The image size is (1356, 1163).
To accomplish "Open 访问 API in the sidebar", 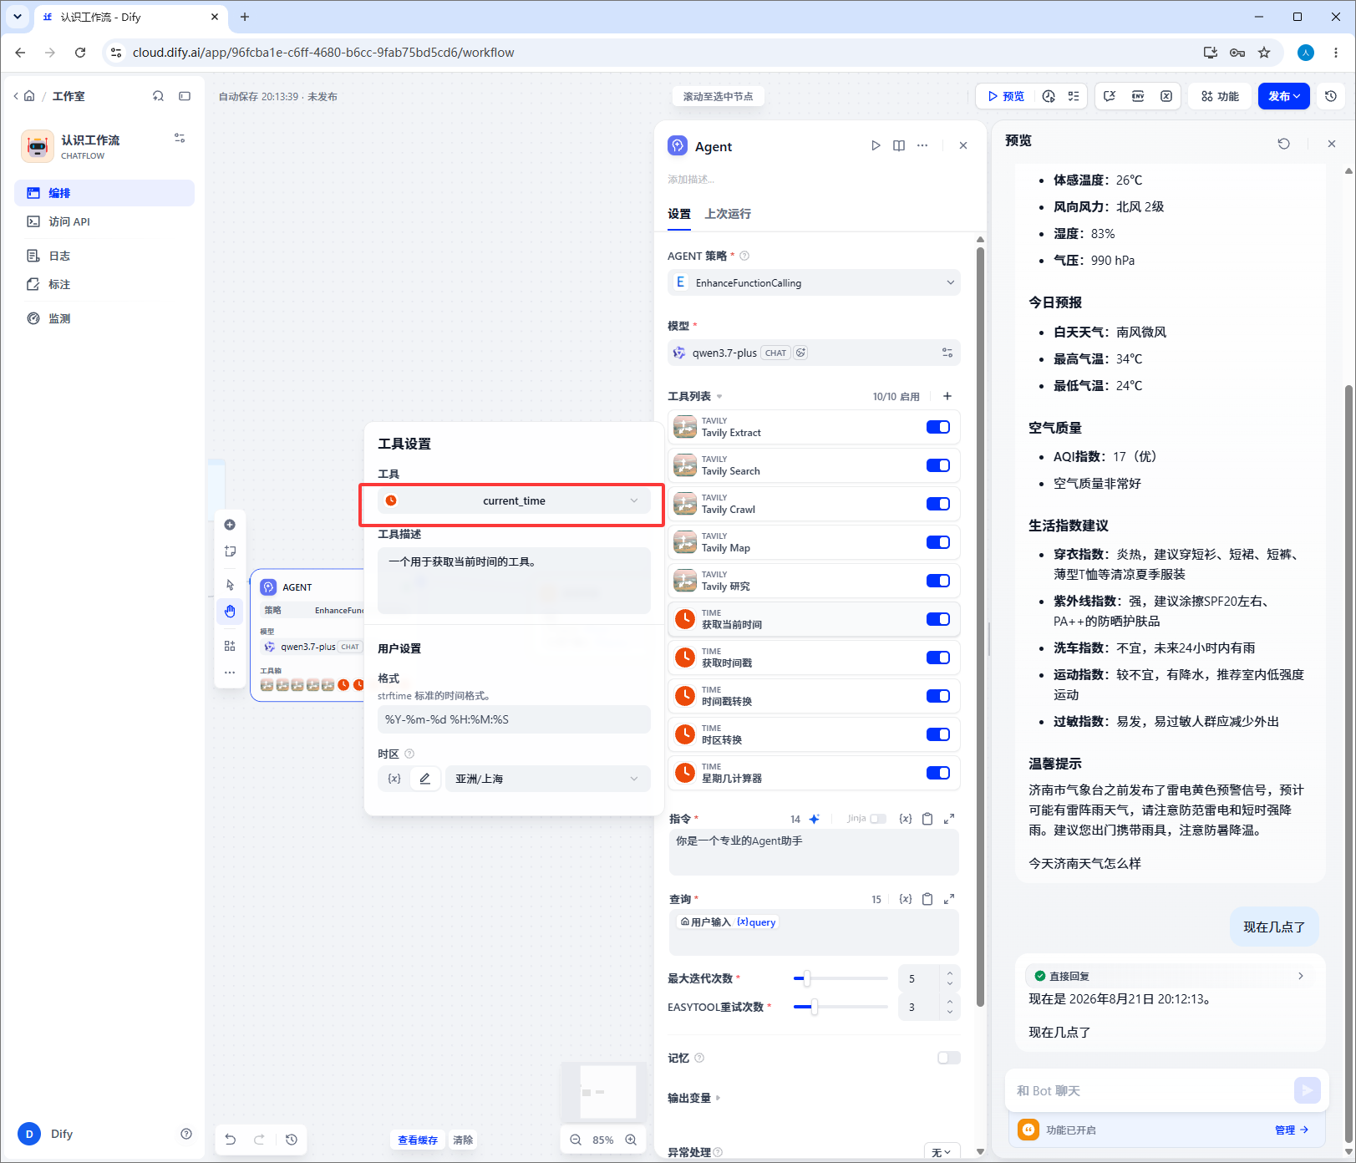I will tap(104, 221).
